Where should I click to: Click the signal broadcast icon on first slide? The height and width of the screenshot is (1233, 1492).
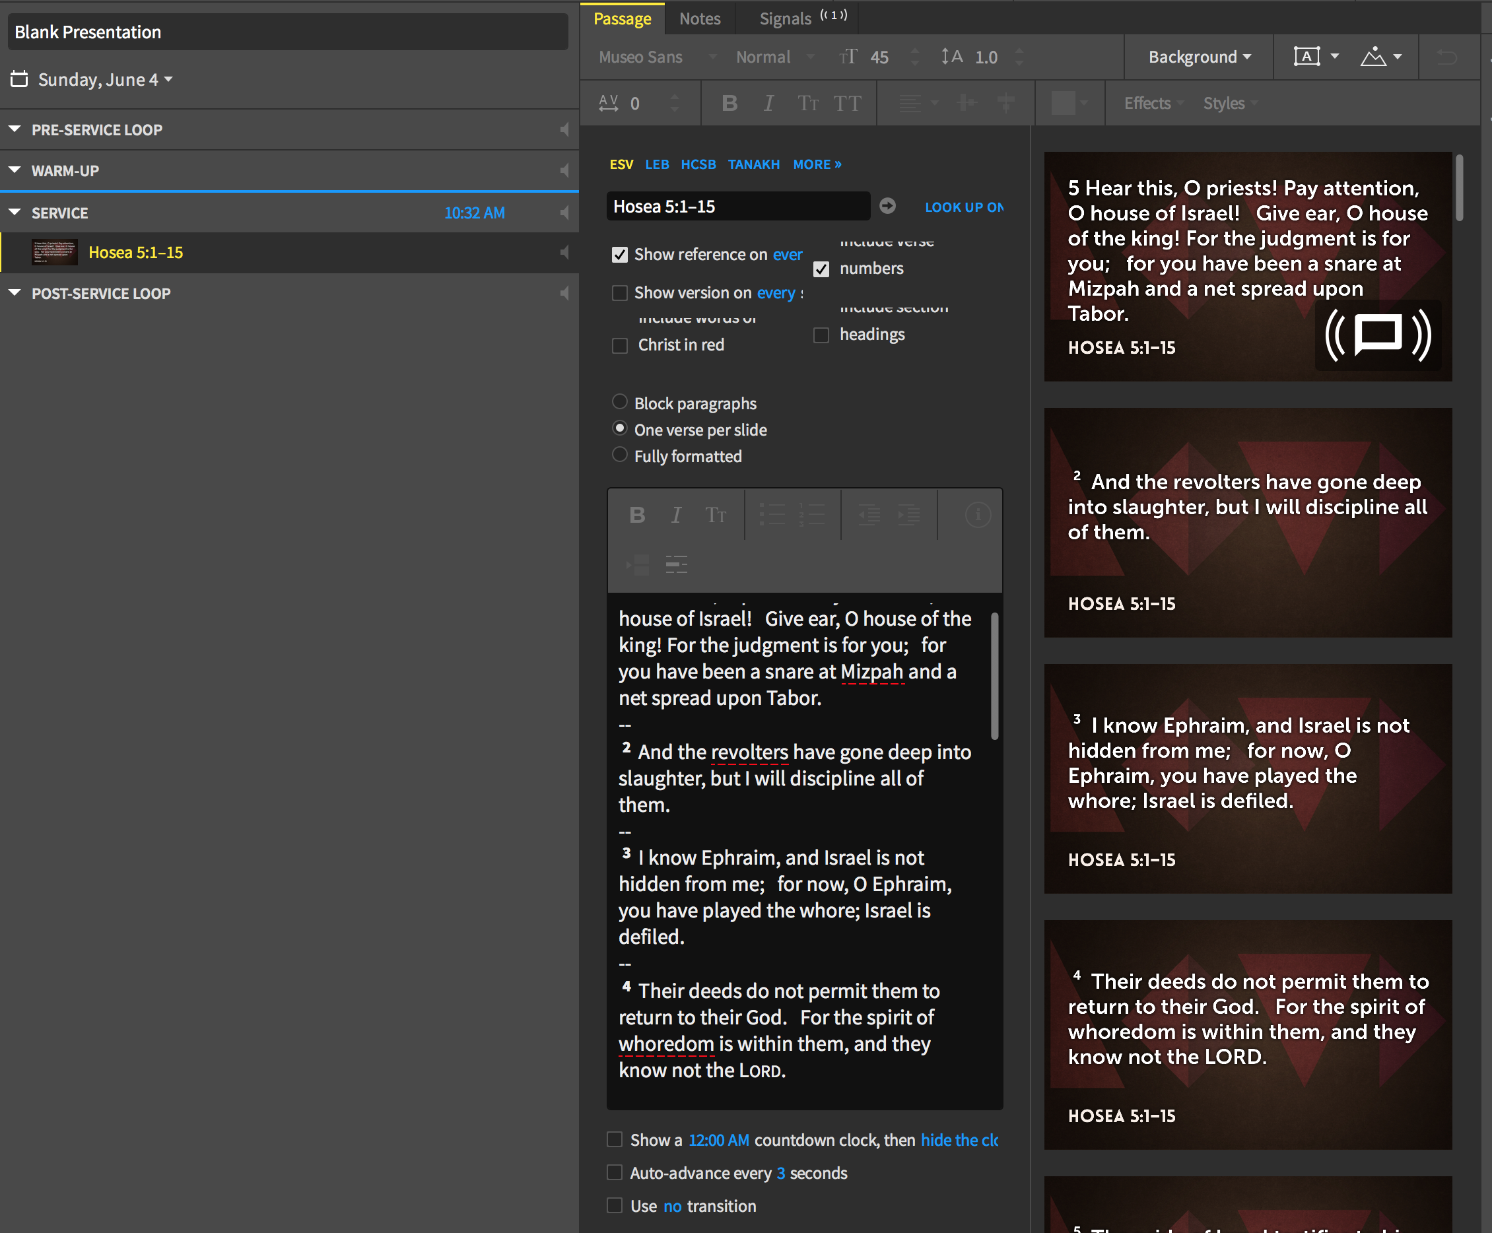point(1378,335)
